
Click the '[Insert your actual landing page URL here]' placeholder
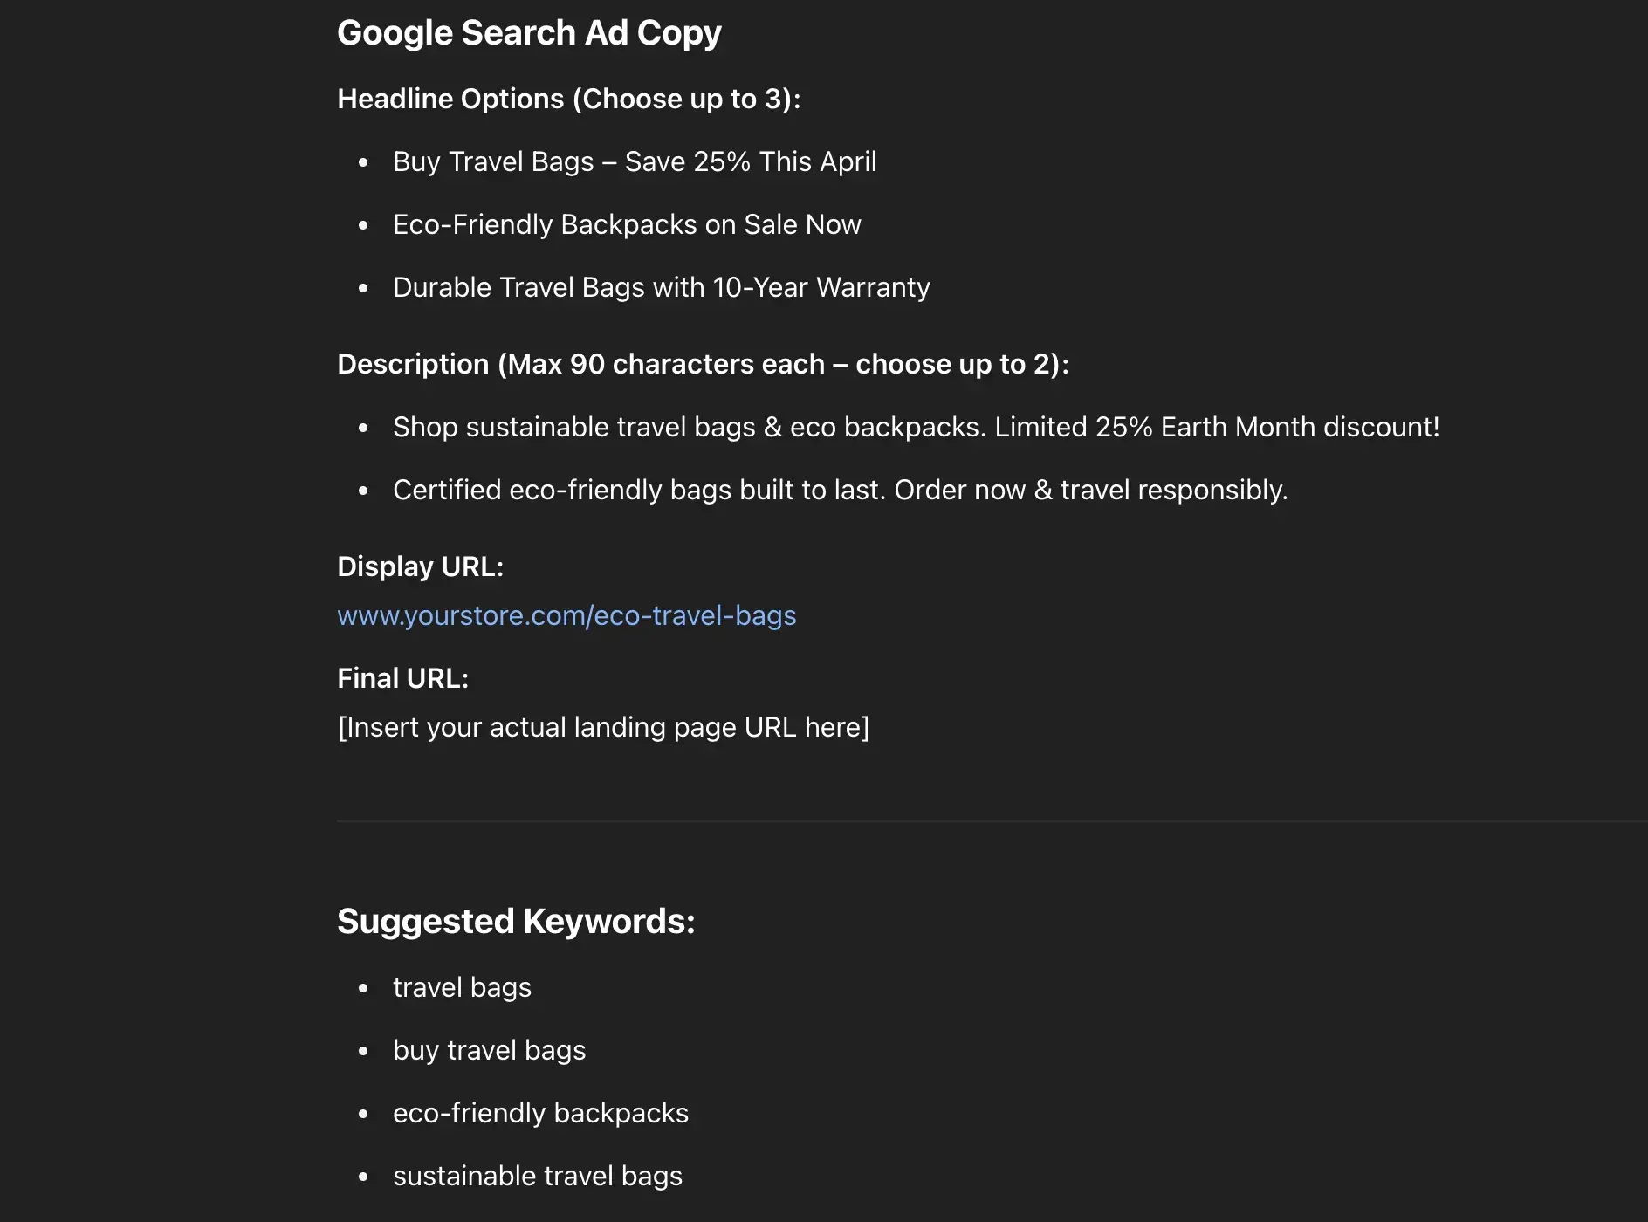[603, 727]
